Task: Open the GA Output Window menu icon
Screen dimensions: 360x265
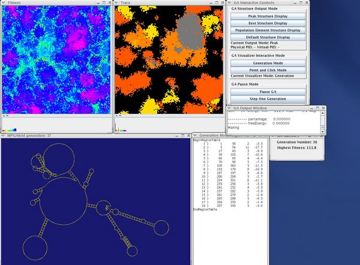Action: tap(229, 108)
